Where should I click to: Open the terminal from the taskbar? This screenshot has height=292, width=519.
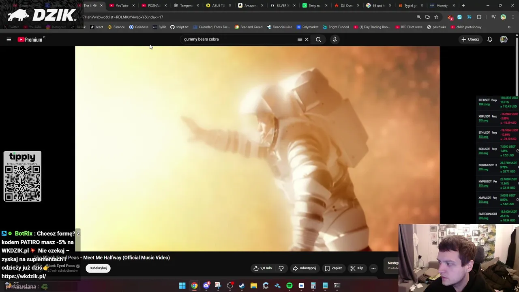pos(337,286)
